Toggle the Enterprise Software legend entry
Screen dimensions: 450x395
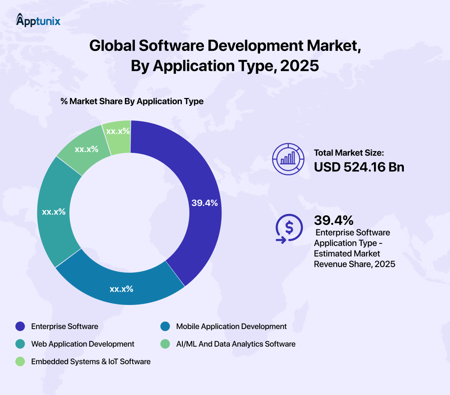64,326
